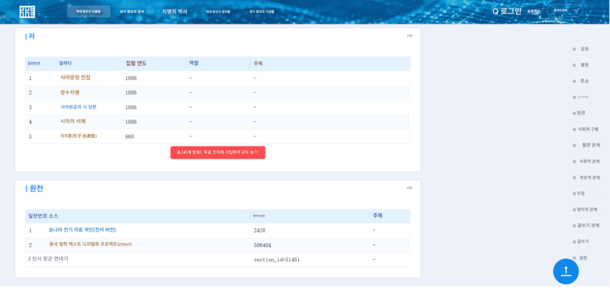Jump to 사회적 관계 in the side navigation
610x292 pixels.
589,161
